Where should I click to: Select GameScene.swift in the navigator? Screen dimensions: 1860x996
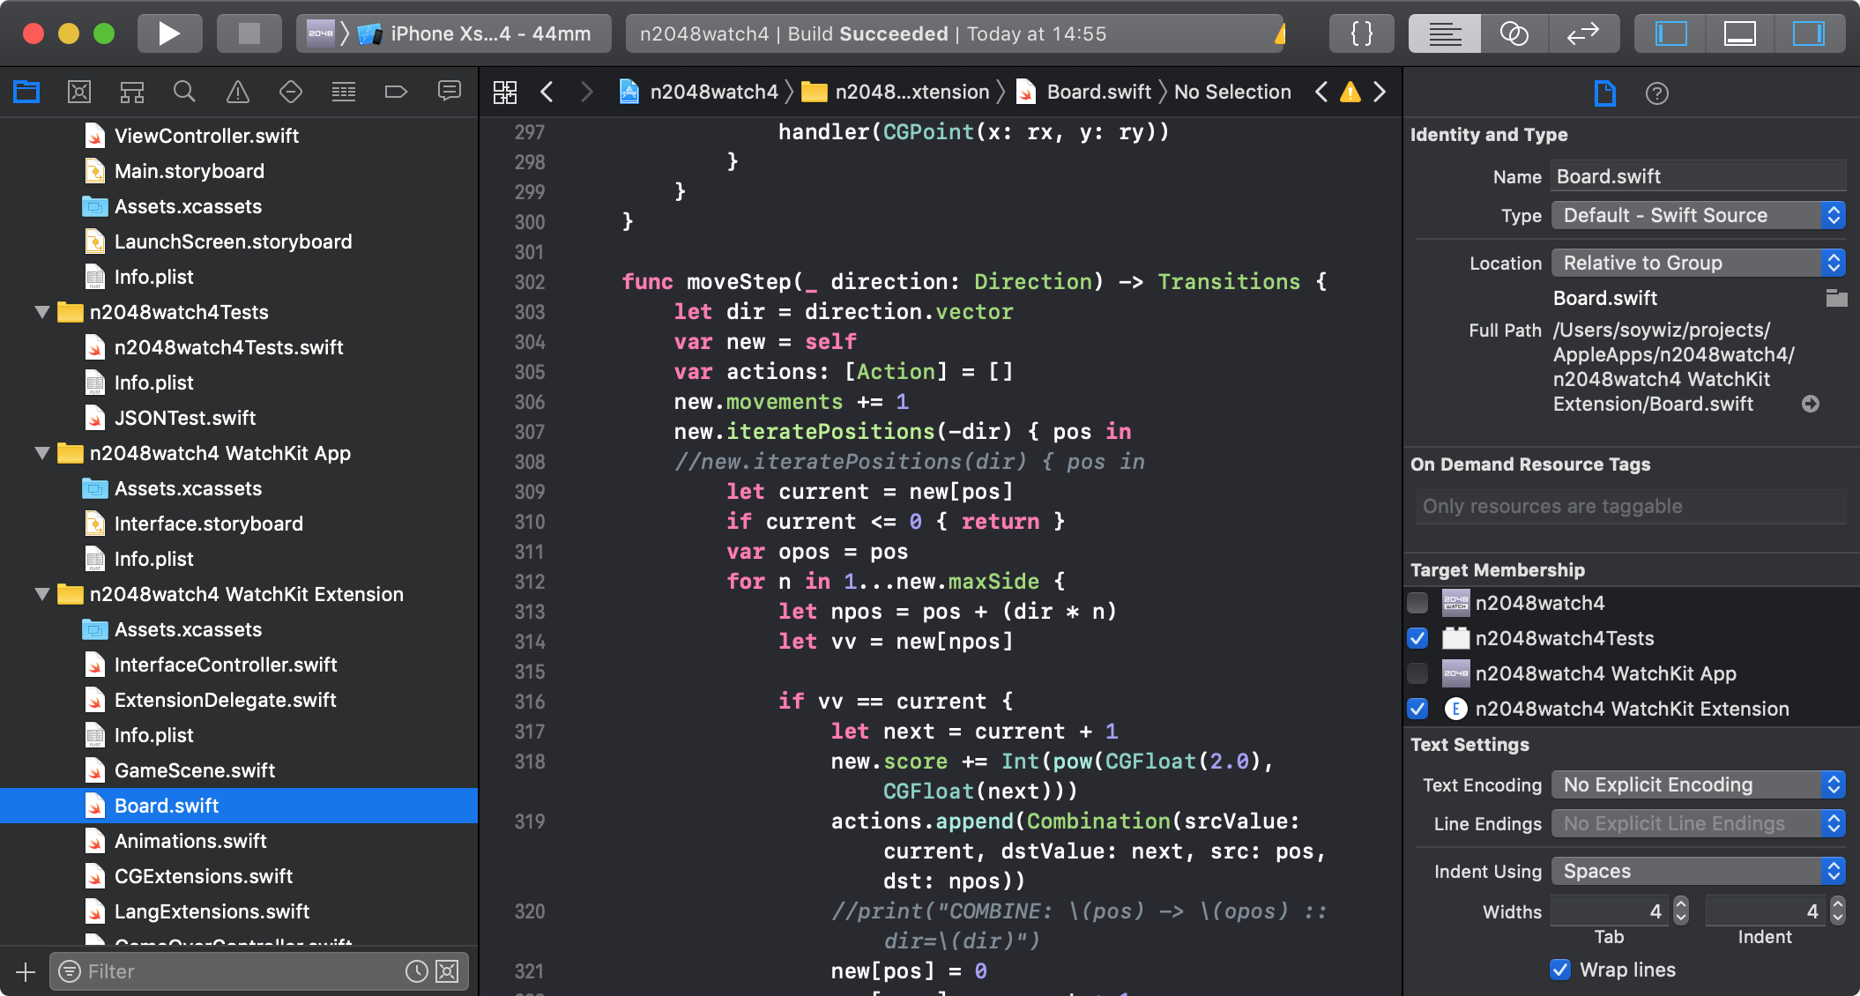(x=195, y=770)
